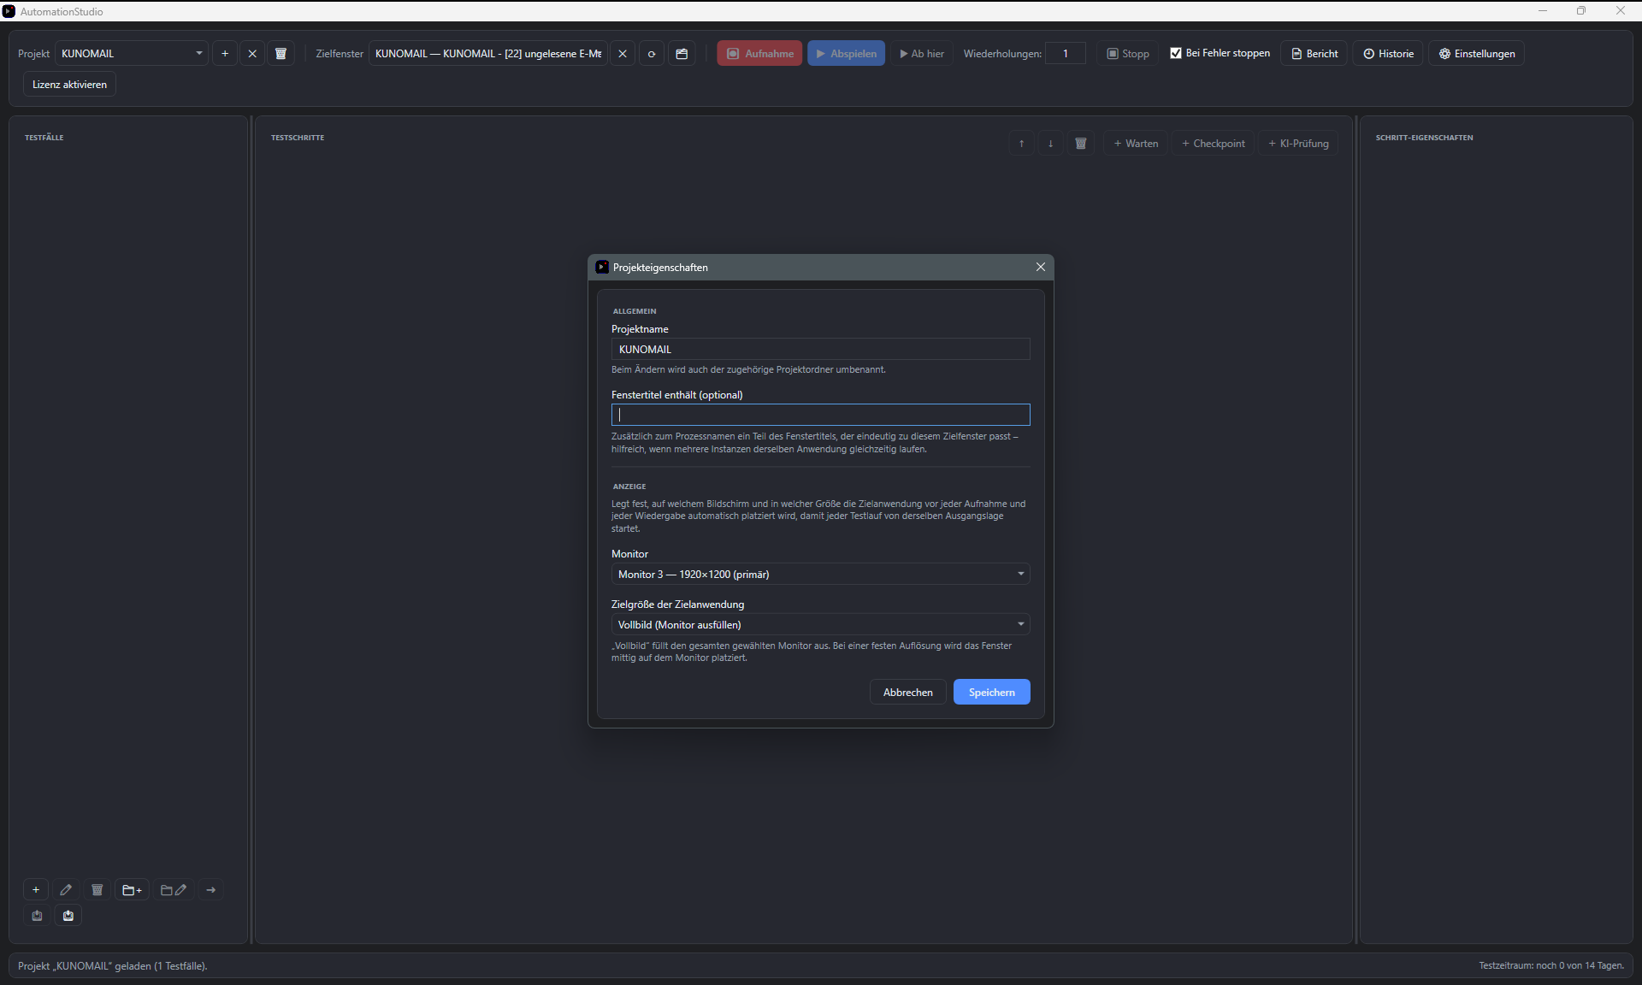Image resolution: width=1642 pixels, height=985 pixels.
Task: Refresh the Zielfenster window list
Action: coord(652,53)
